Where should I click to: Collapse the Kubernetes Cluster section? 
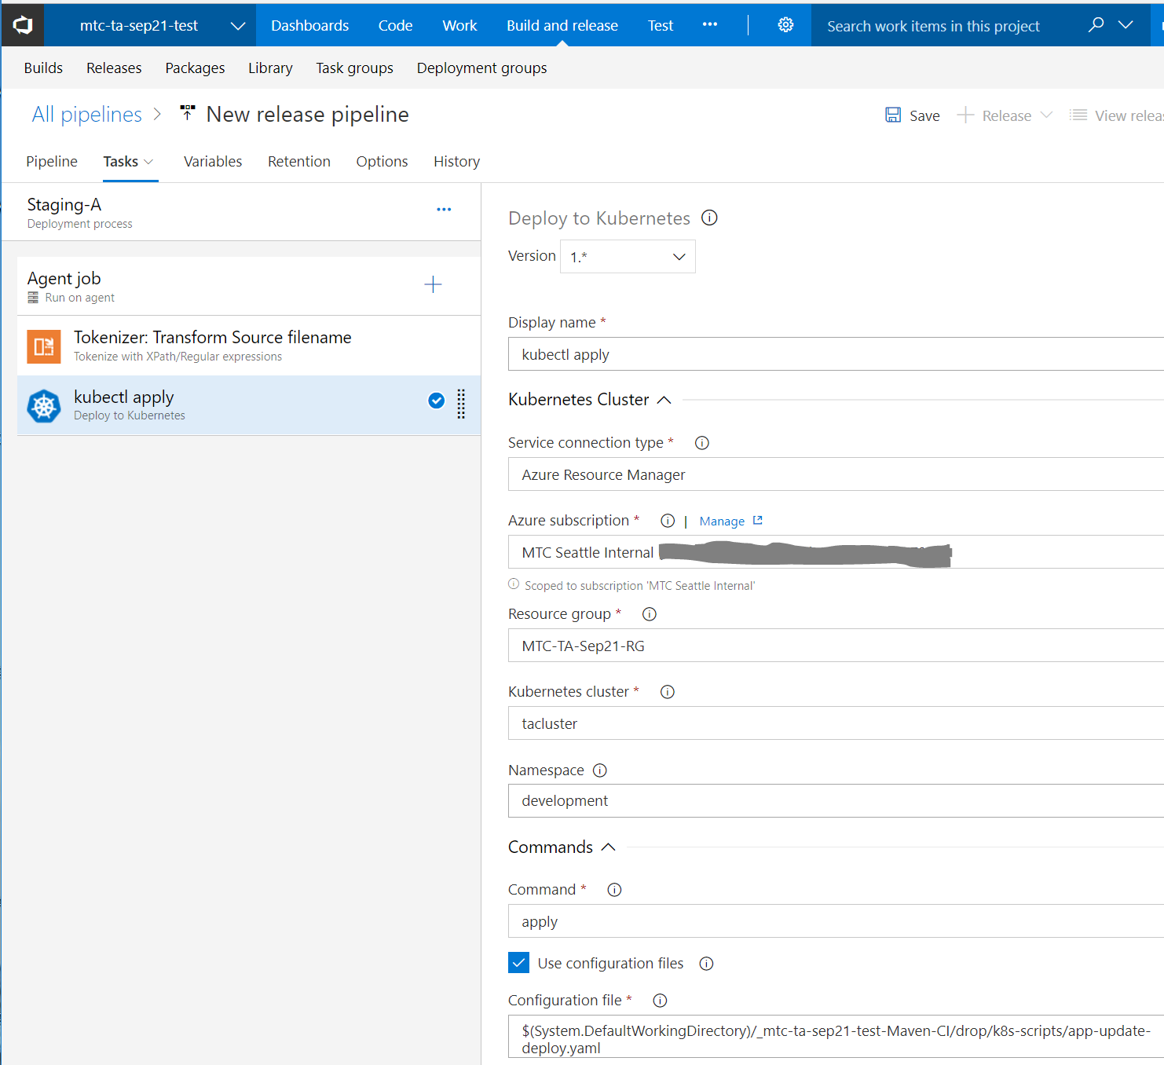664,400
